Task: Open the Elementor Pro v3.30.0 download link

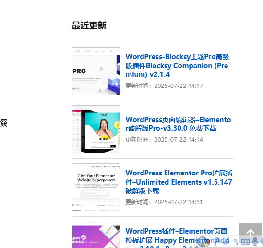Action: click(x=178, y=124)
